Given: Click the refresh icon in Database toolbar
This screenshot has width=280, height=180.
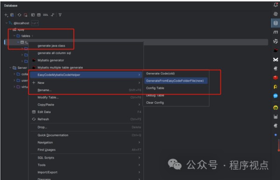Looking at the screenshot, I should 19,15.
